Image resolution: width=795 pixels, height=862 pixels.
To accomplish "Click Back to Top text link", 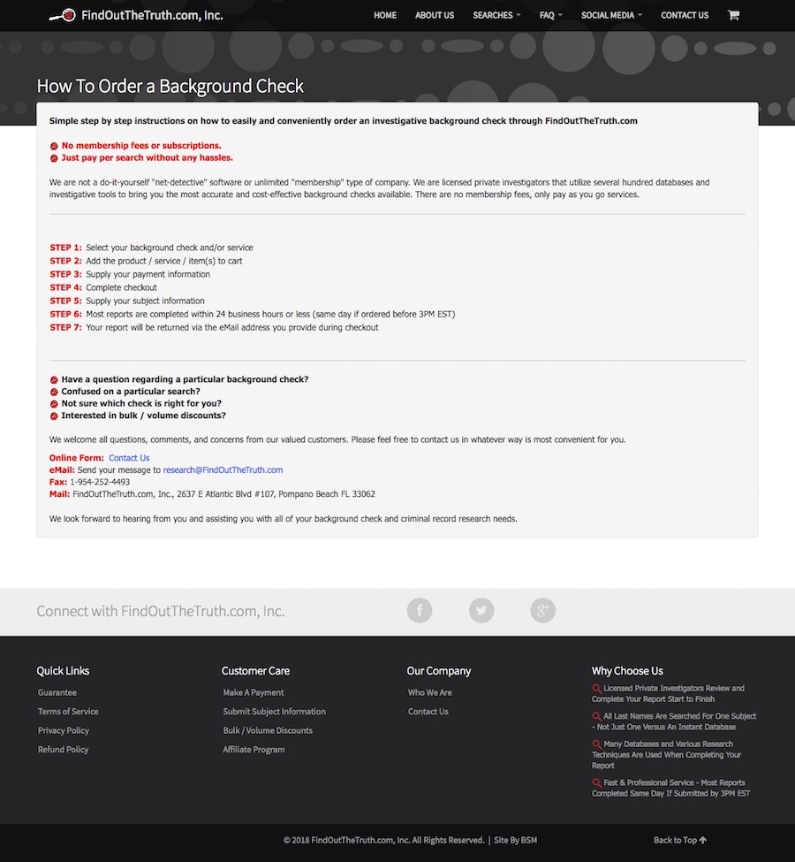I will coord(675,840).
